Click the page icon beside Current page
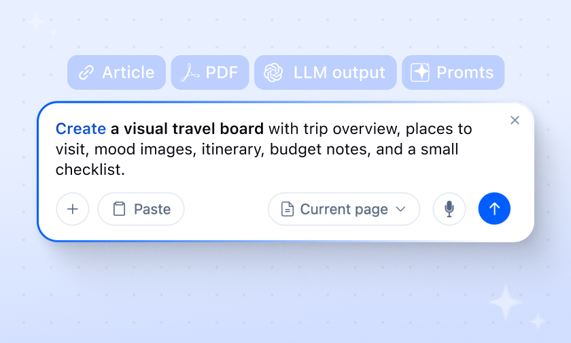 coord(288,209)
